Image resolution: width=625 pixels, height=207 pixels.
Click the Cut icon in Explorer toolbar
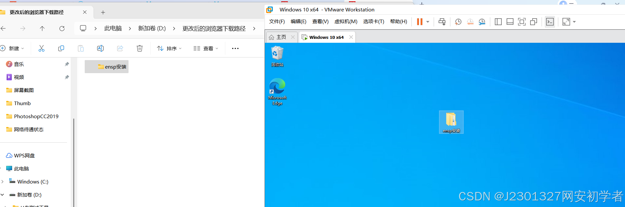[42, 48]
